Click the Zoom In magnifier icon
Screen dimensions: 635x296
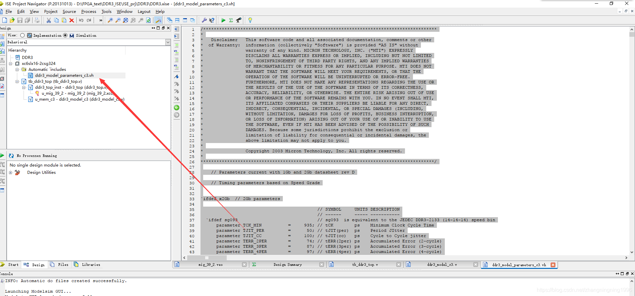pyautogui.click(x=110, y=20)
